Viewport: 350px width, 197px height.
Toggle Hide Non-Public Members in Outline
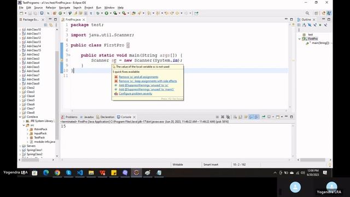coord(320,25)
